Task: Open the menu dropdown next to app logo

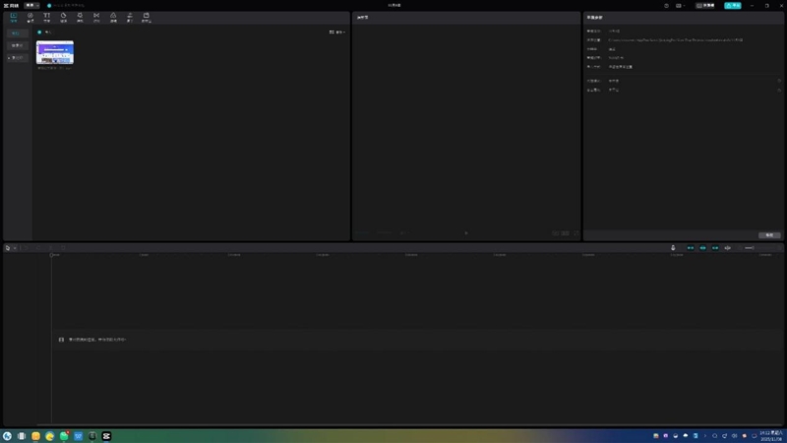Action: click(x=31, y=5)
